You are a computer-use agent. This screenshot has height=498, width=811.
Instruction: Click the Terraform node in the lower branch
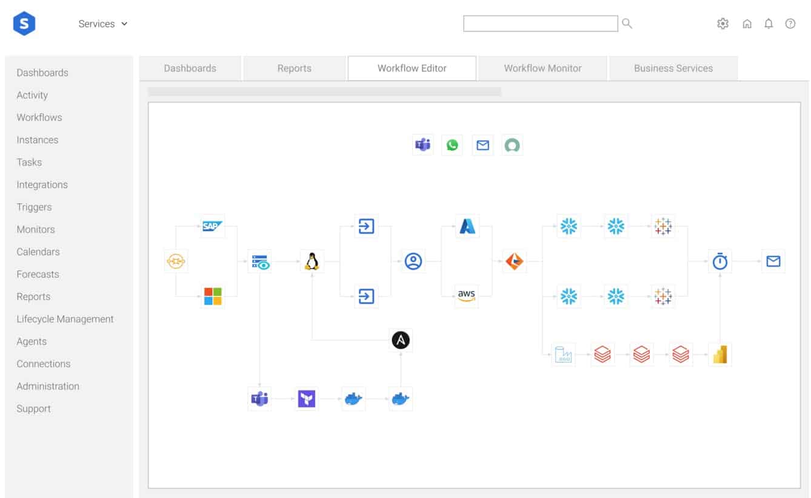click(x=306, y=398)
